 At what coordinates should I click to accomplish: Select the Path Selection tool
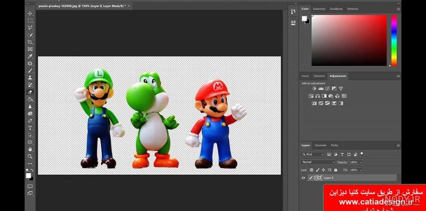[x=30, y=135]
